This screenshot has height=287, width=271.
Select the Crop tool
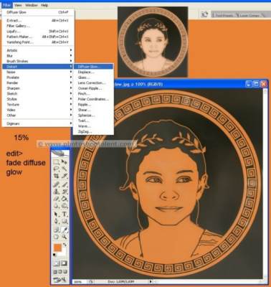pyautogui.click(x=57, y=176)
